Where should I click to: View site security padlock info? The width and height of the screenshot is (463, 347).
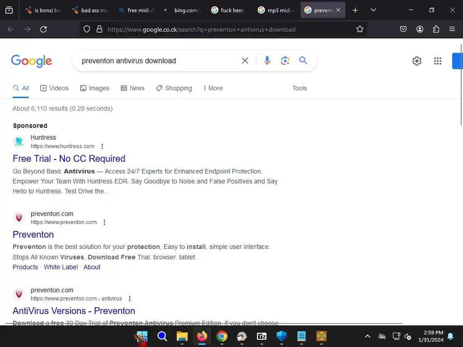pos(99,29)
